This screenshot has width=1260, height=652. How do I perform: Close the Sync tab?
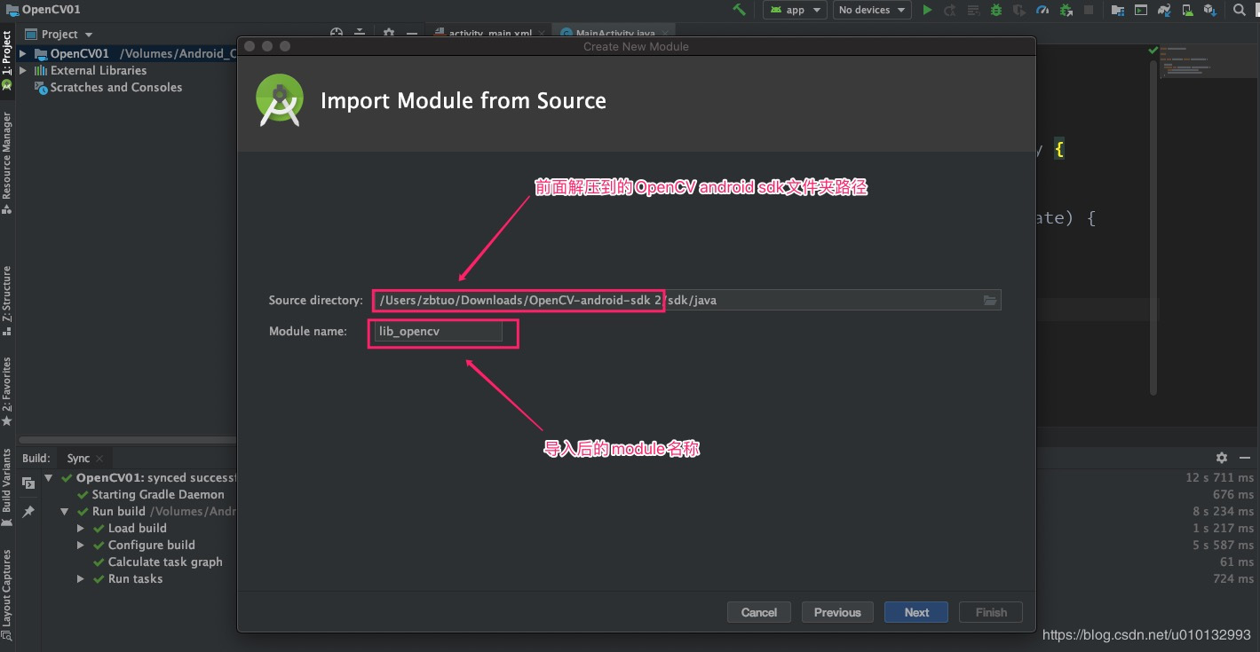(99, 459)
